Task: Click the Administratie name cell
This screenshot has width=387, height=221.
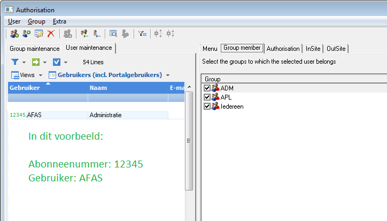Action: click(x=128, y=115)
